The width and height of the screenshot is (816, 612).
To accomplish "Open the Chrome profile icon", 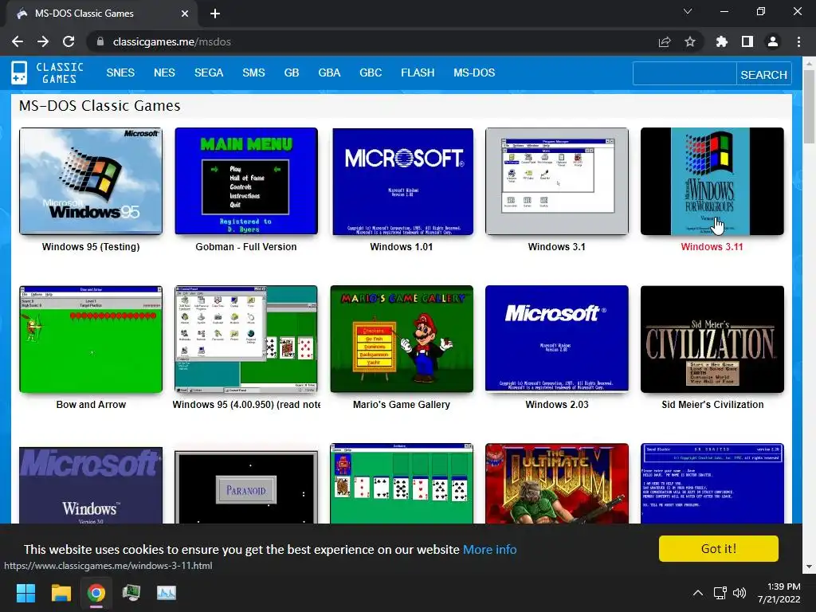I will tap(773, 41).
